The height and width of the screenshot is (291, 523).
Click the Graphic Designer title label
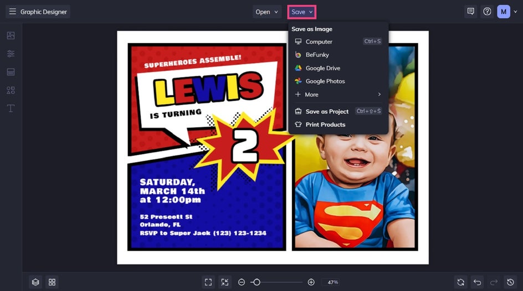[x=44, y=12]
